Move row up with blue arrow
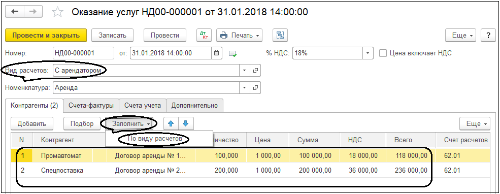Viewport: 500px width, 194px height. (x=171, y=123)
